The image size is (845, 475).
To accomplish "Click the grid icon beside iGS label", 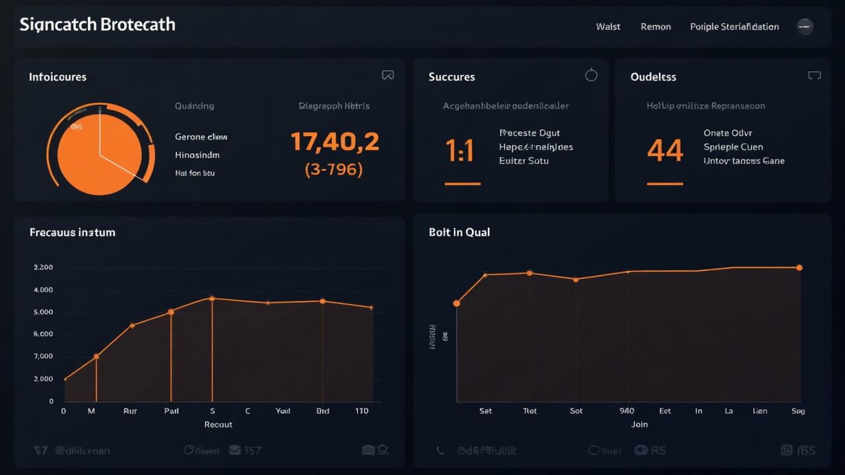I will tap(786, 450).
